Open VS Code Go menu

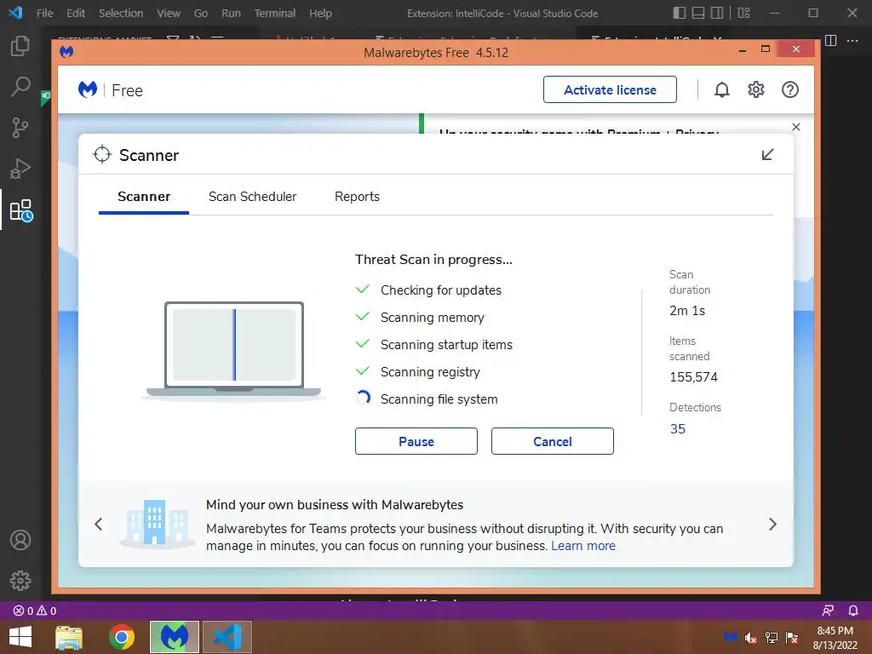point(201,13)
